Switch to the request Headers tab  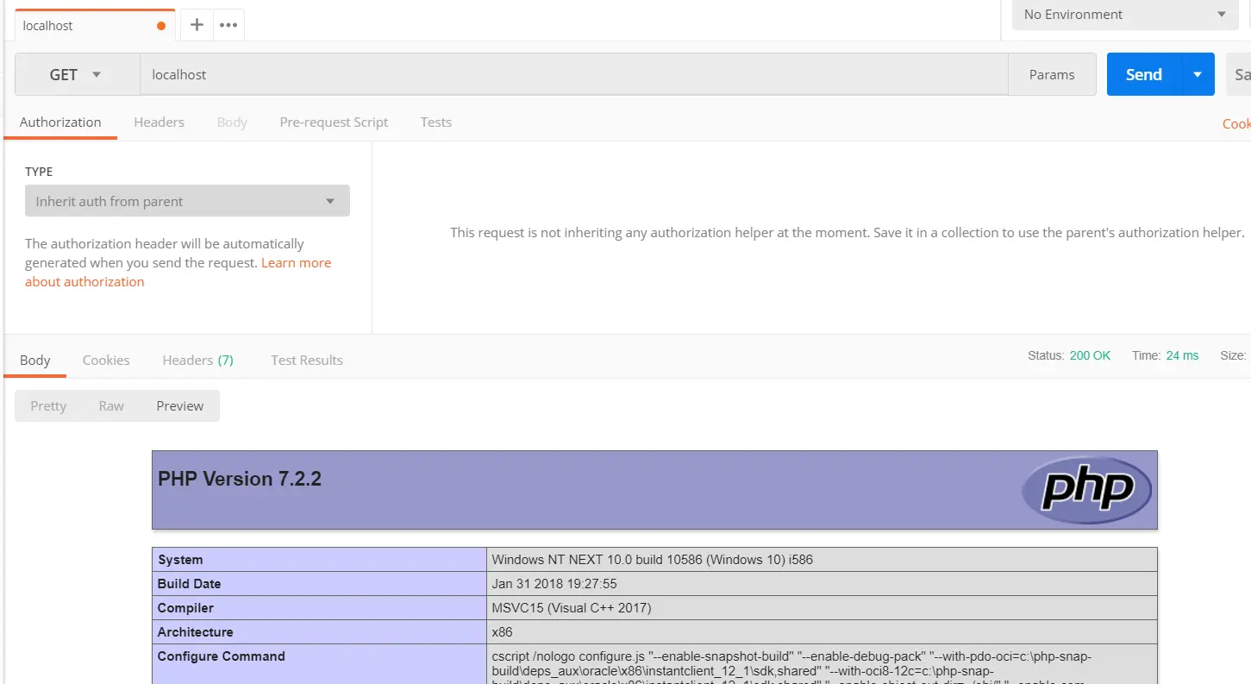(x=159, y=122)
